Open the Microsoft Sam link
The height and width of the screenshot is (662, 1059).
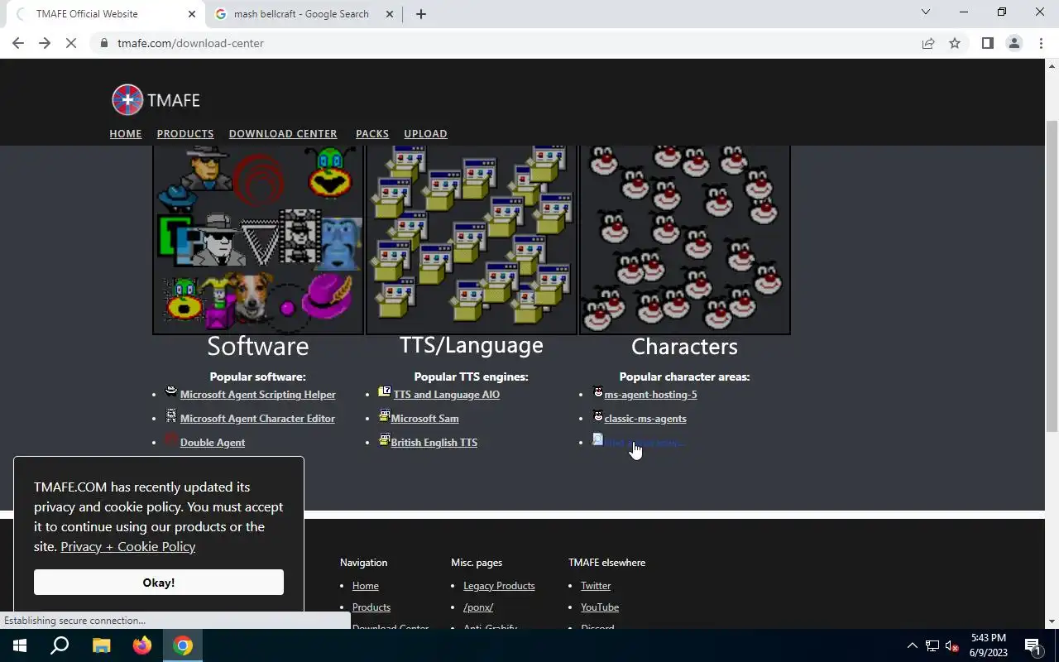pyautogui.click(x=424, y=419)
